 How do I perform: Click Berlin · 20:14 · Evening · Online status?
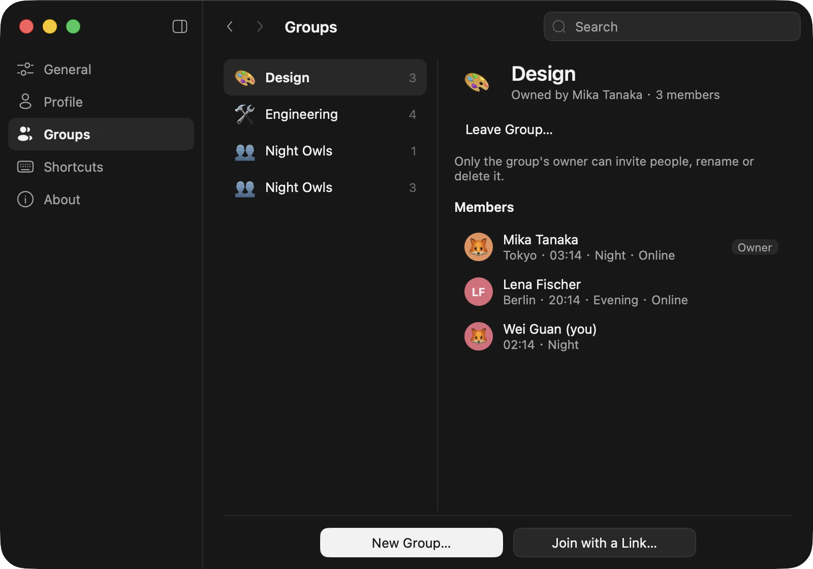point(596,300)
